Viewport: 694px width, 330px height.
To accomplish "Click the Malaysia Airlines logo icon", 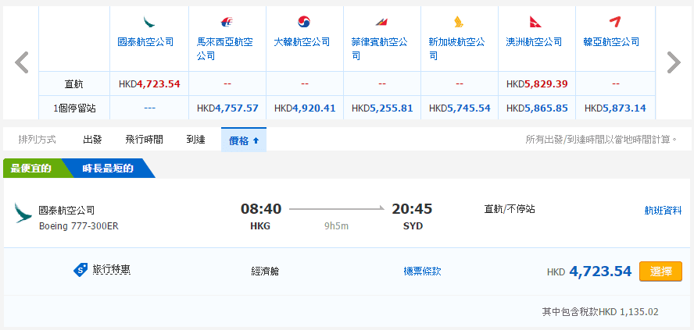I will point(227,22).
